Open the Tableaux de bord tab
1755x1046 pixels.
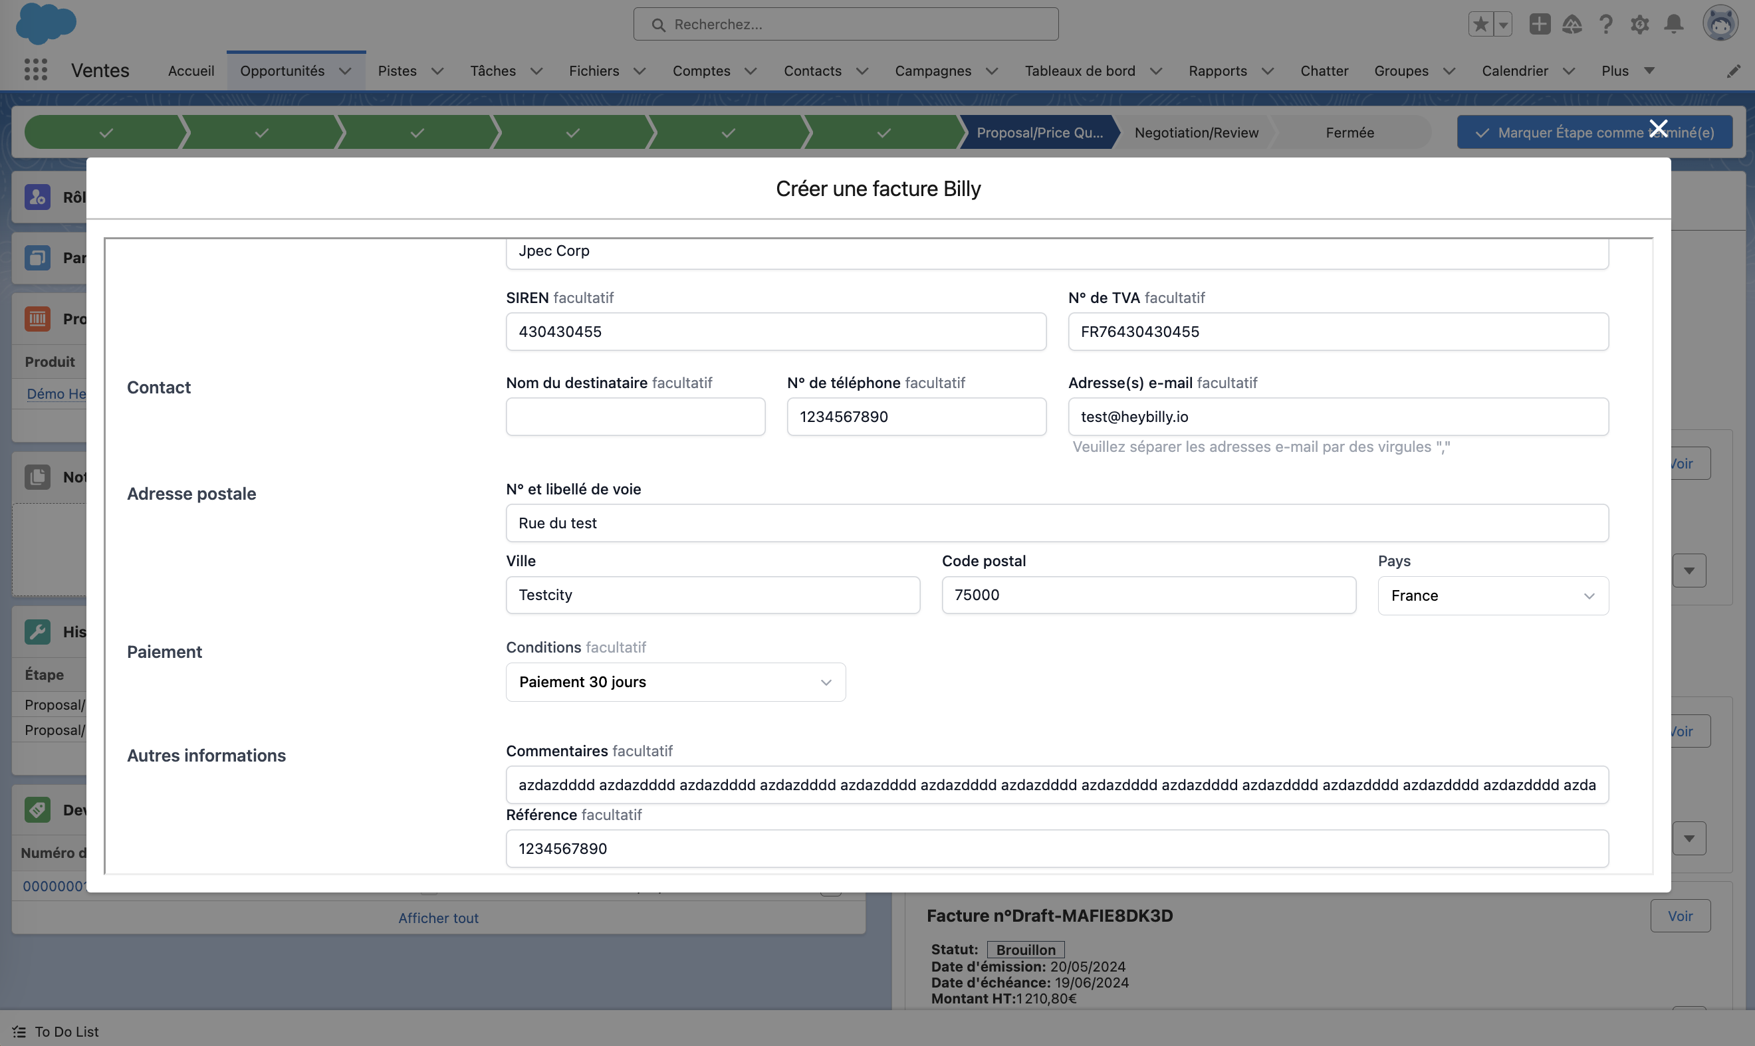1080,70
